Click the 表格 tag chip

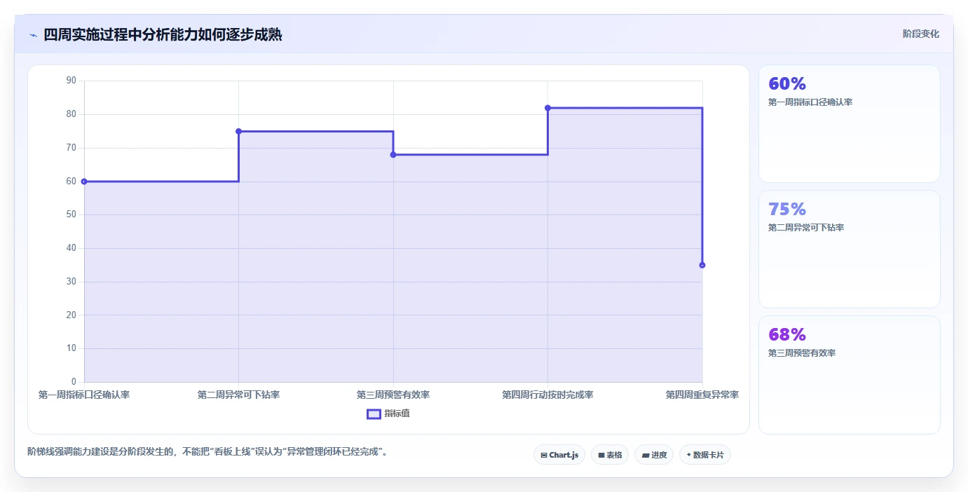coord(610,455)
